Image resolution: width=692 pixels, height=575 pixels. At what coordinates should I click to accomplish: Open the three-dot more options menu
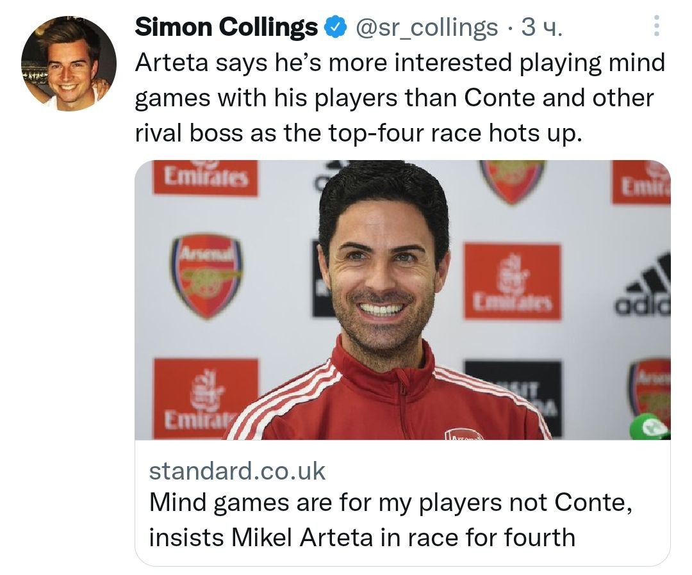[655, 26]
